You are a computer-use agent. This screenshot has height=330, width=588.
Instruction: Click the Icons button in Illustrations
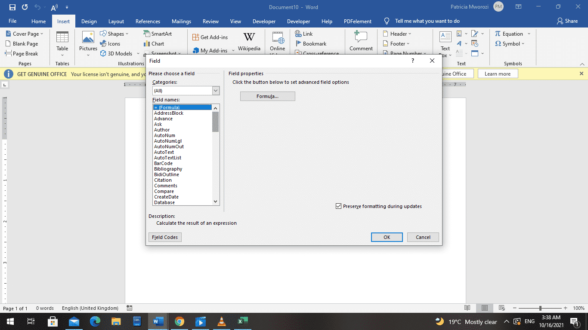tap(110, 44)
